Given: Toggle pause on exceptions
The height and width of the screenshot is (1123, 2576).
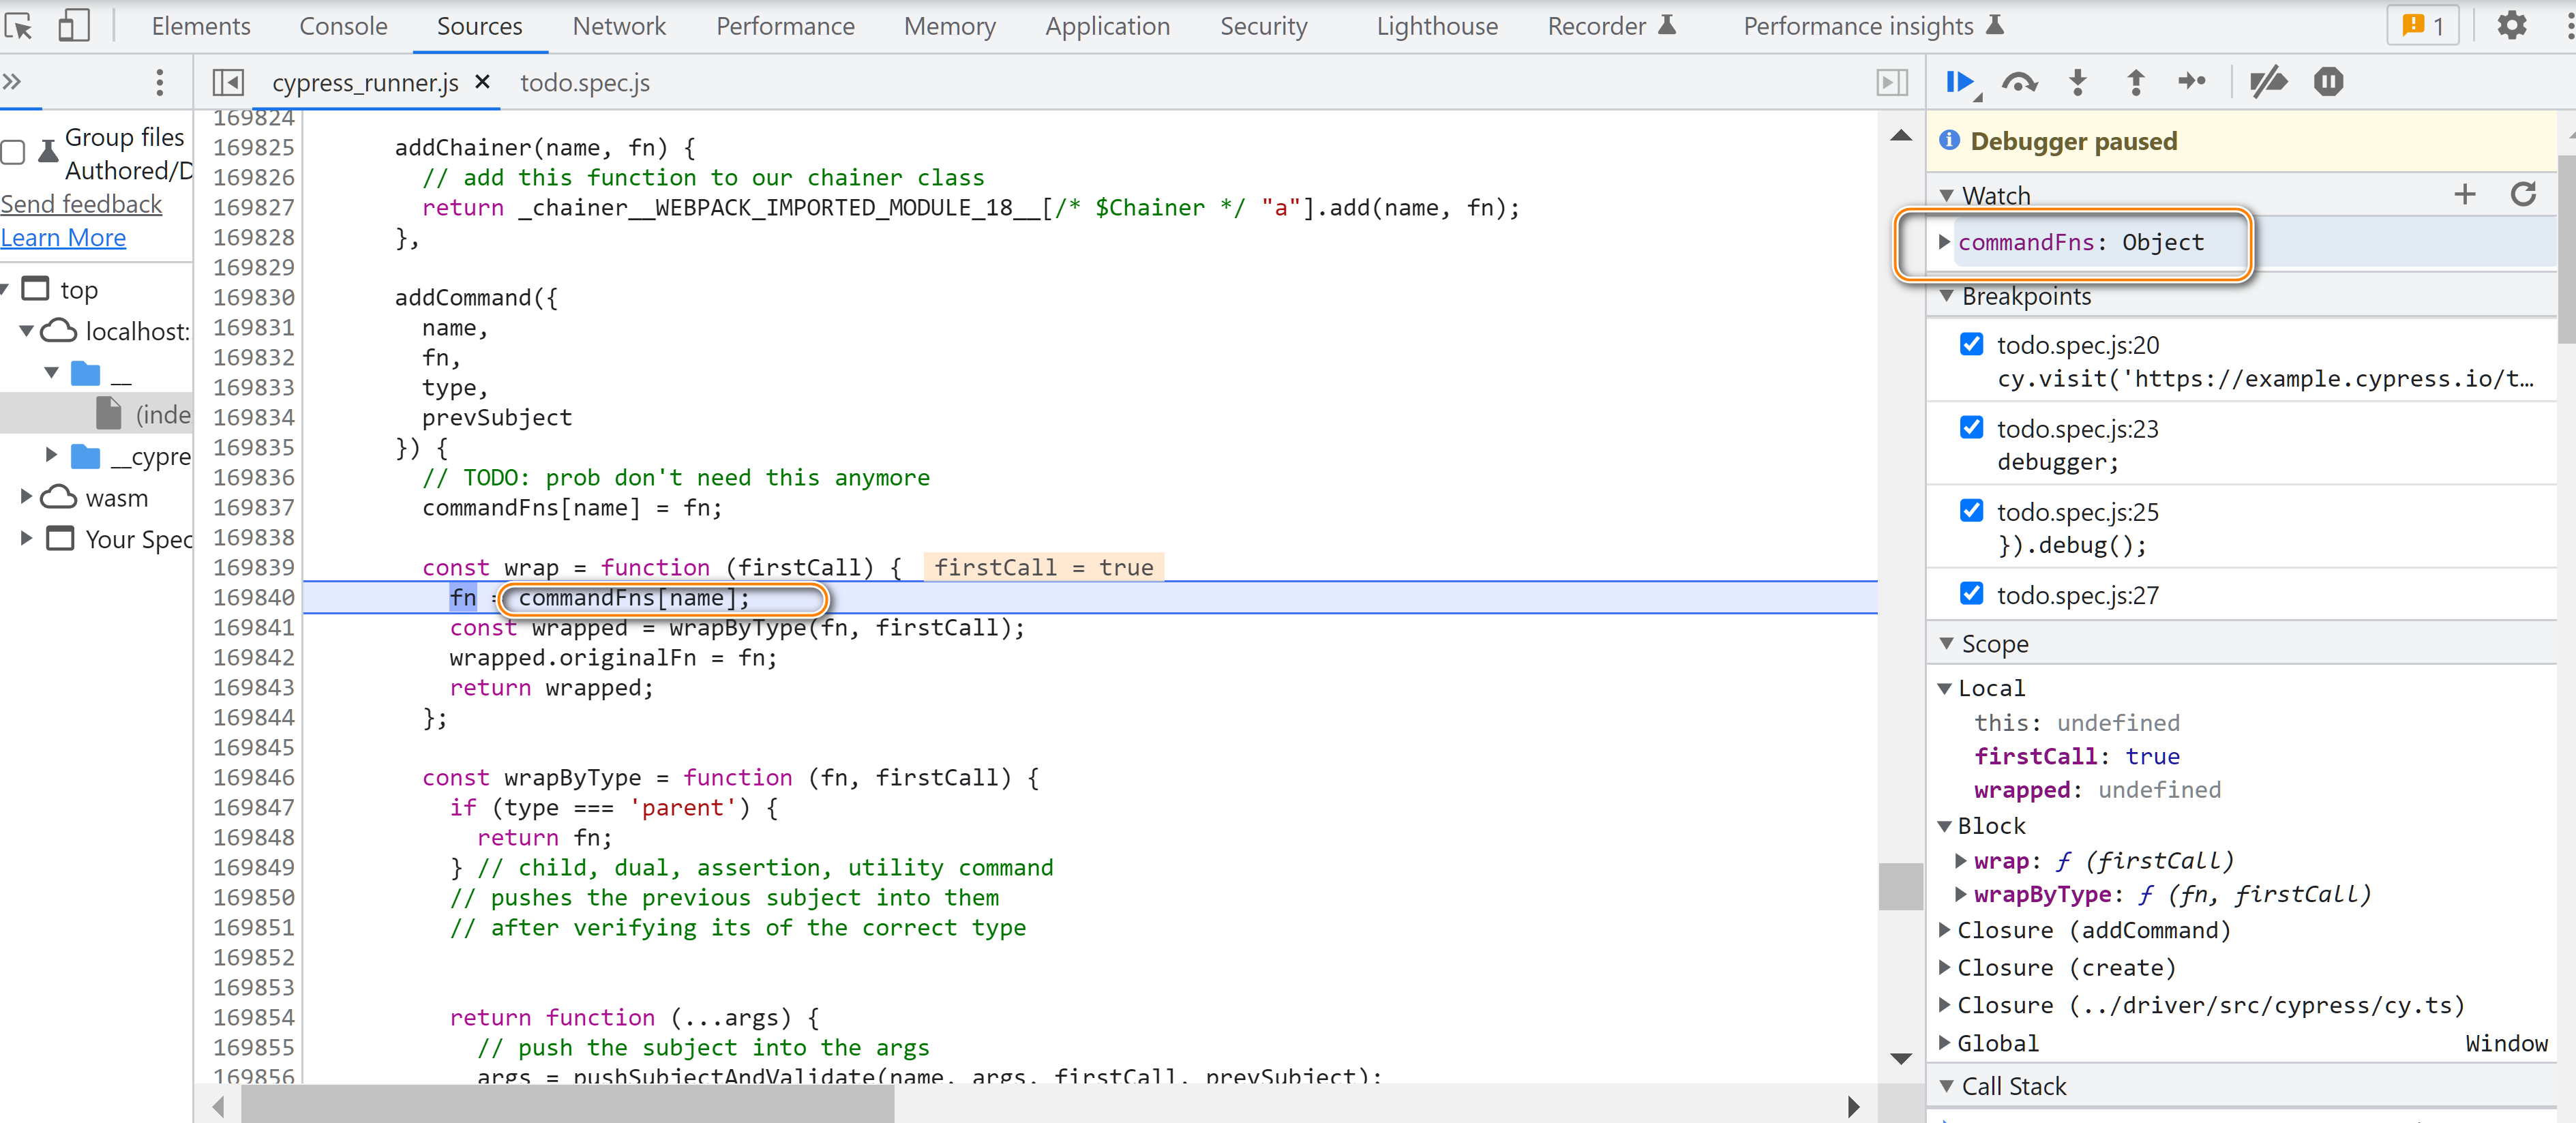Looking at the screenshot, I should click(x=2328, y=82).
